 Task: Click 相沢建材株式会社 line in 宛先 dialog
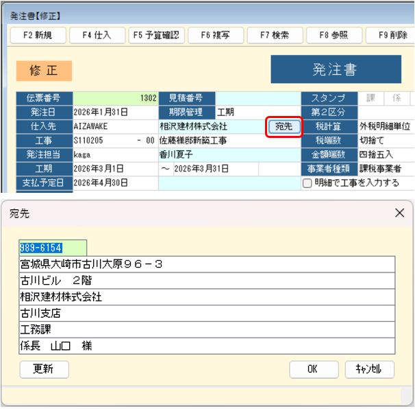click(x=207, y=297)
